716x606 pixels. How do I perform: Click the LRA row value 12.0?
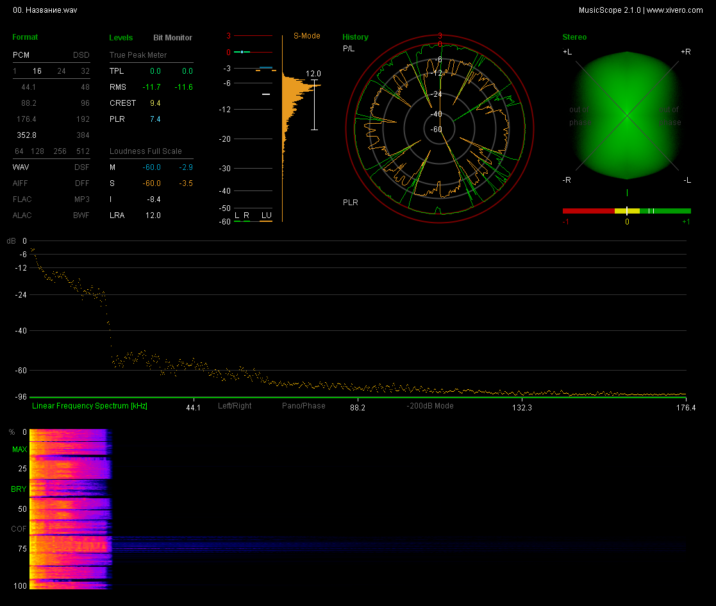pyautogui.click(x=153, y=215)
